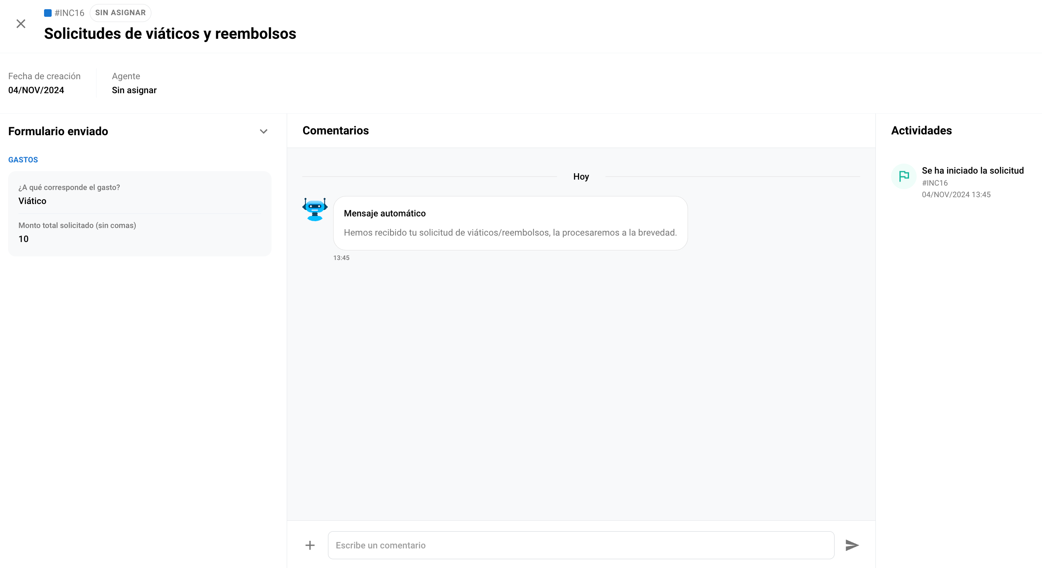Click the SIN ASIGNAR status badge

point(120,13)
